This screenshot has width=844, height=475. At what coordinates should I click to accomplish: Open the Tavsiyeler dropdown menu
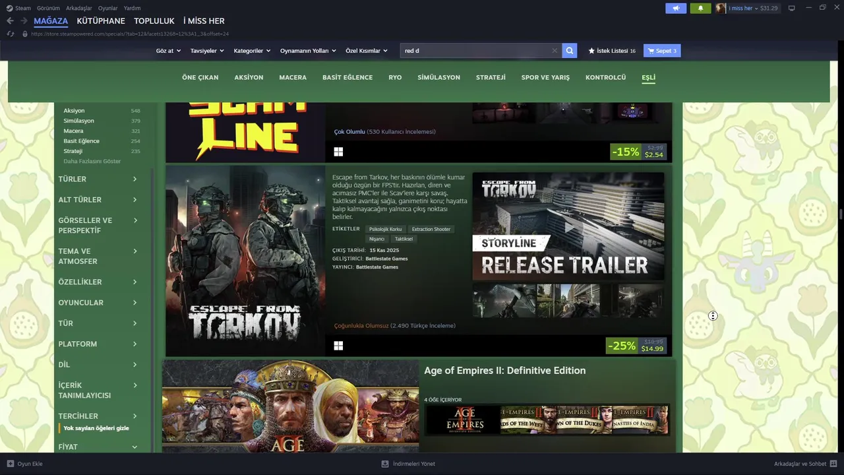click(207, 51)
